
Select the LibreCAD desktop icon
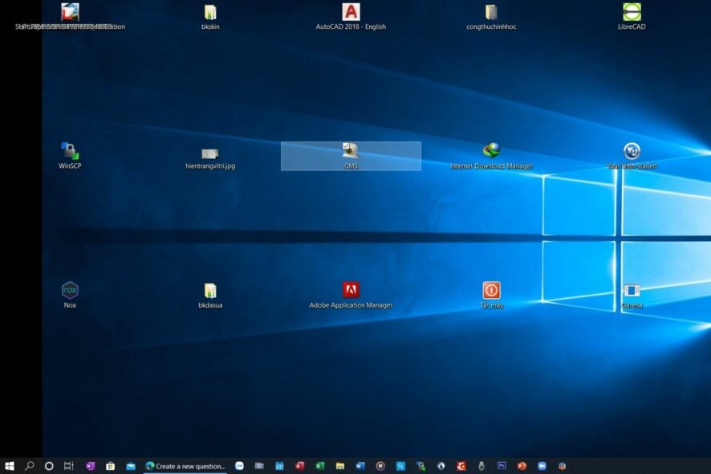[x=632, y=12]
